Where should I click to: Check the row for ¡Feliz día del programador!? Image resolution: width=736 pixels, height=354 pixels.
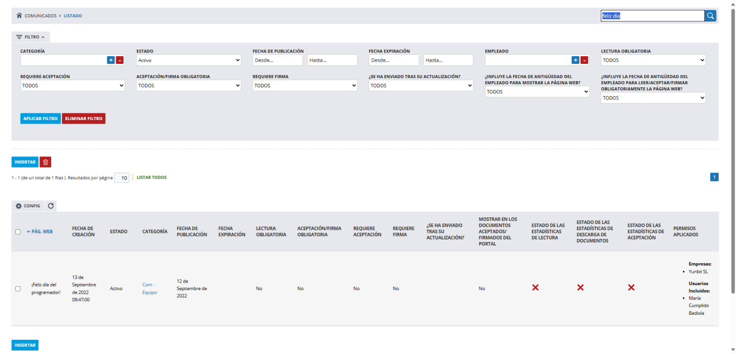click(18, 289)
